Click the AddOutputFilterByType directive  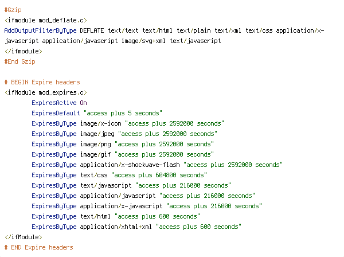point(40,30)
